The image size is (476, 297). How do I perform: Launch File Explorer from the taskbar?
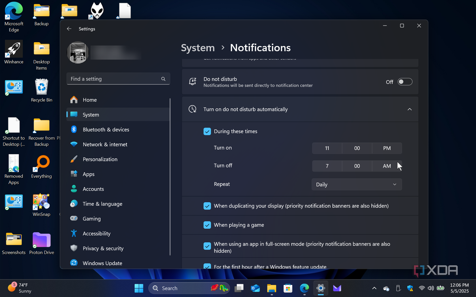(x=271, y=288)
